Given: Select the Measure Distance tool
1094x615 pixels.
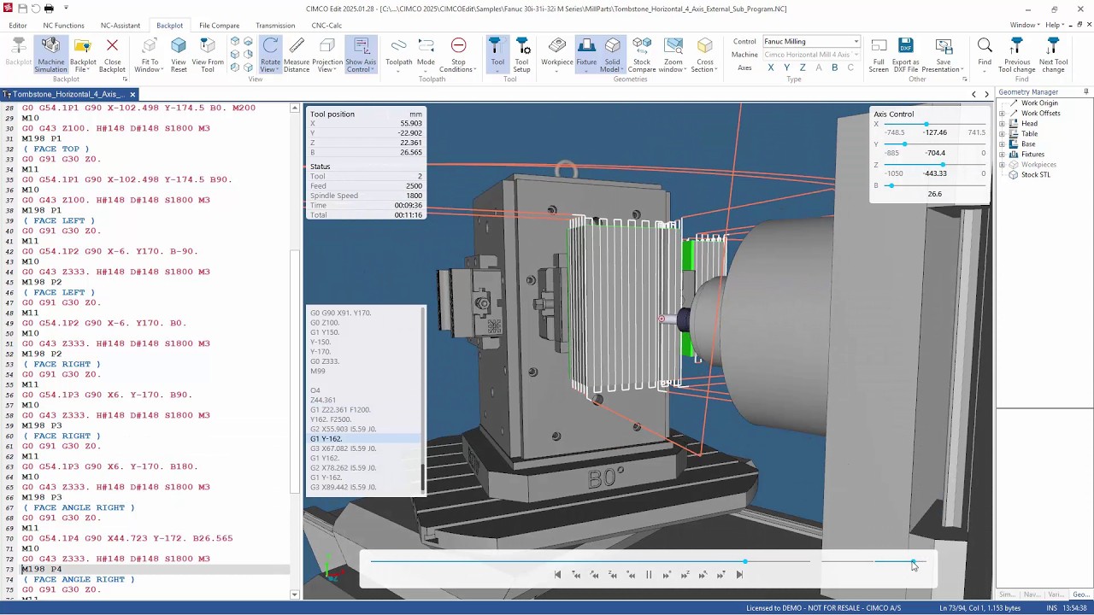Looking at the screenshot, I should point(297,55).
